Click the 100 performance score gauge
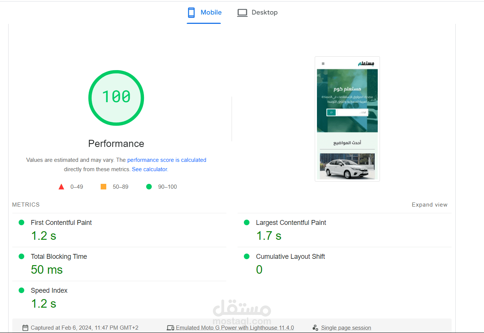This screenshot has height=333, width=484. [x=116, y=98]
